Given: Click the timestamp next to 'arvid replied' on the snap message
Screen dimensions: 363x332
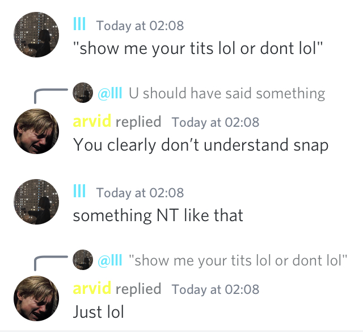Looking at the screenshot, I should tap(216, 122).
